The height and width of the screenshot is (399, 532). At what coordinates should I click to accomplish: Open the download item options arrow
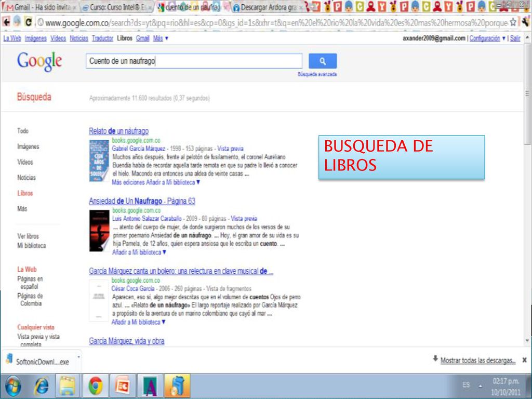pos(79,357)
